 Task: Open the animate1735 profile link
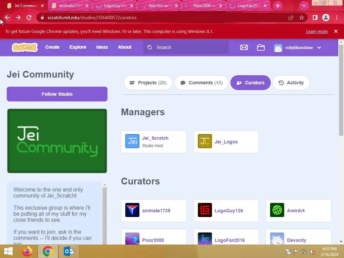(156, 211)
